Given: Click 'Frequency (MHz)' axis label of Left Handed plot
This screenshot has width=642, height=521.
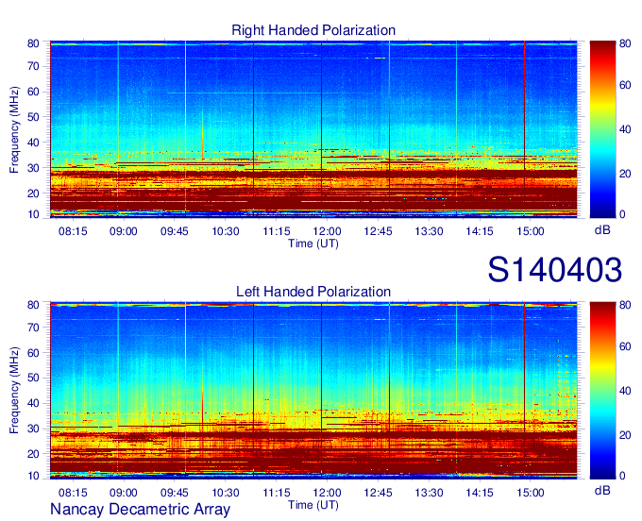Looking at the screenshot, I should pyautogui.click(x=14, y=391).
